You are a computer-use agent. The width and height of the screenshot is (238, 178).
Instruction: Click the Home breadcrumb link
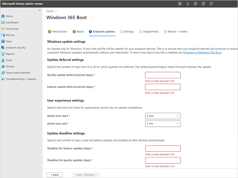(50, 11)
